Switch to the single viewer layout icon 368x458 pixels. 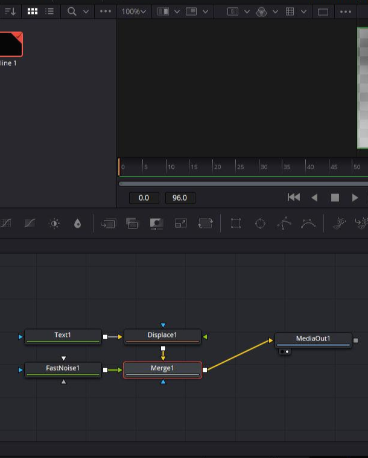(323, 12)
